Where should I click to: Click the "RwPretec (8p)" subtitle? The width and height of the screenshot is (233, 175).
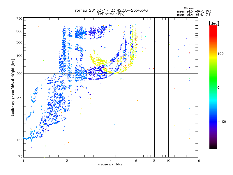110,14
